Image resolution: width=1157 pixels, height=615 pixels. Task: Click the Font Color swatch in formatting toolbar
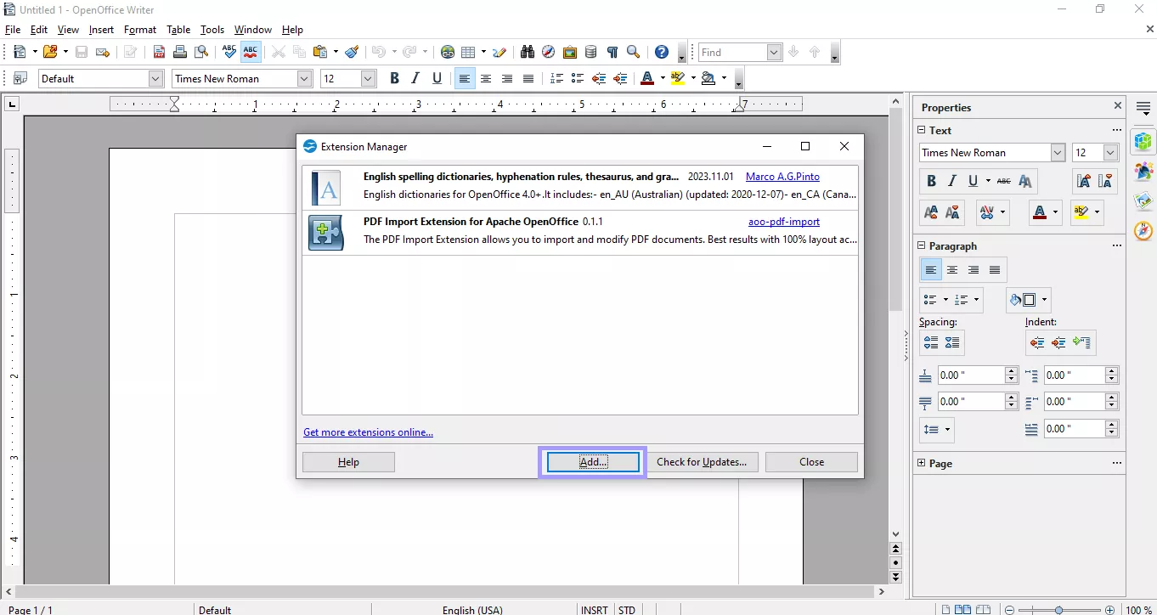click(x=647, y=78)
